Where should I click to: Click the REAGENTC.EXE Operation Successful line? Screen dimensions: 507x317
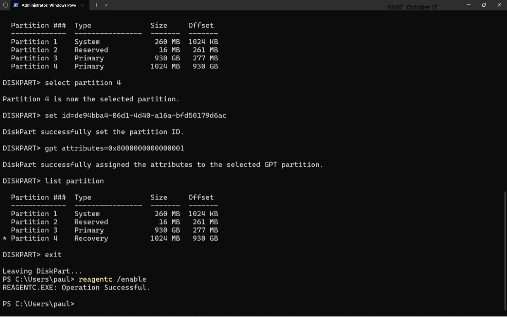(76, 288)
